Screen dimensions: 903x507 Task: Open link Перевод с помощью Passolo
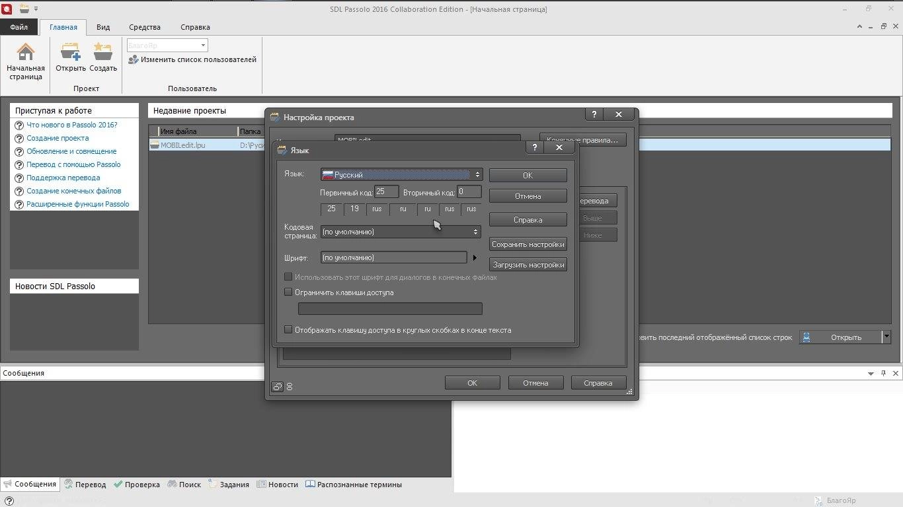tap(73, 164)
